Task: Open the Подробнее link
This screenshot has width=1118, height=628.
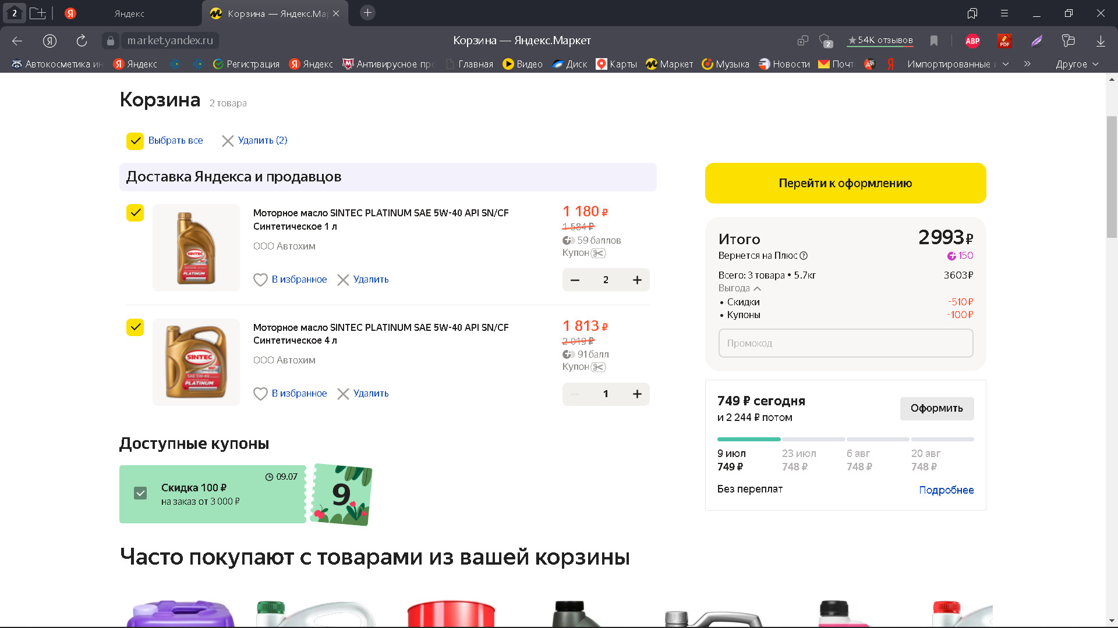Action: coord(946,490)
